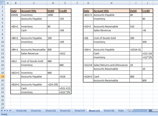158x116 pixels.
Task: Click cell E4 with formula =D3
Action: point(65,19)
